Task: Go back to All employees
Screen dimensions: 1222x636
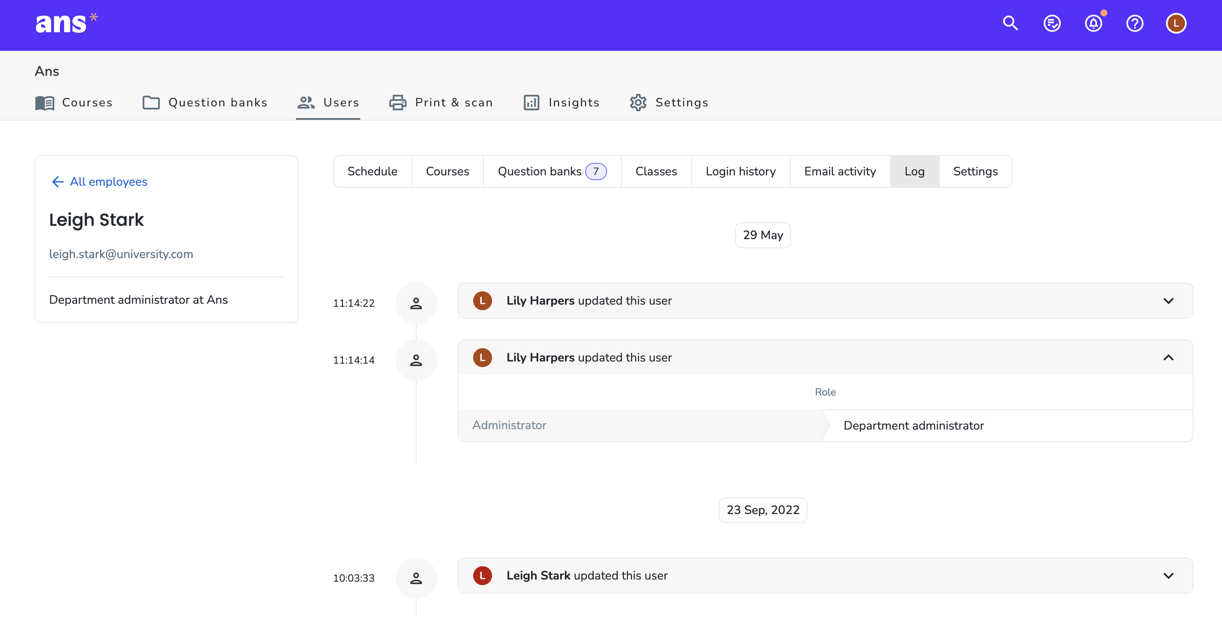Action: tap(99, 182)
